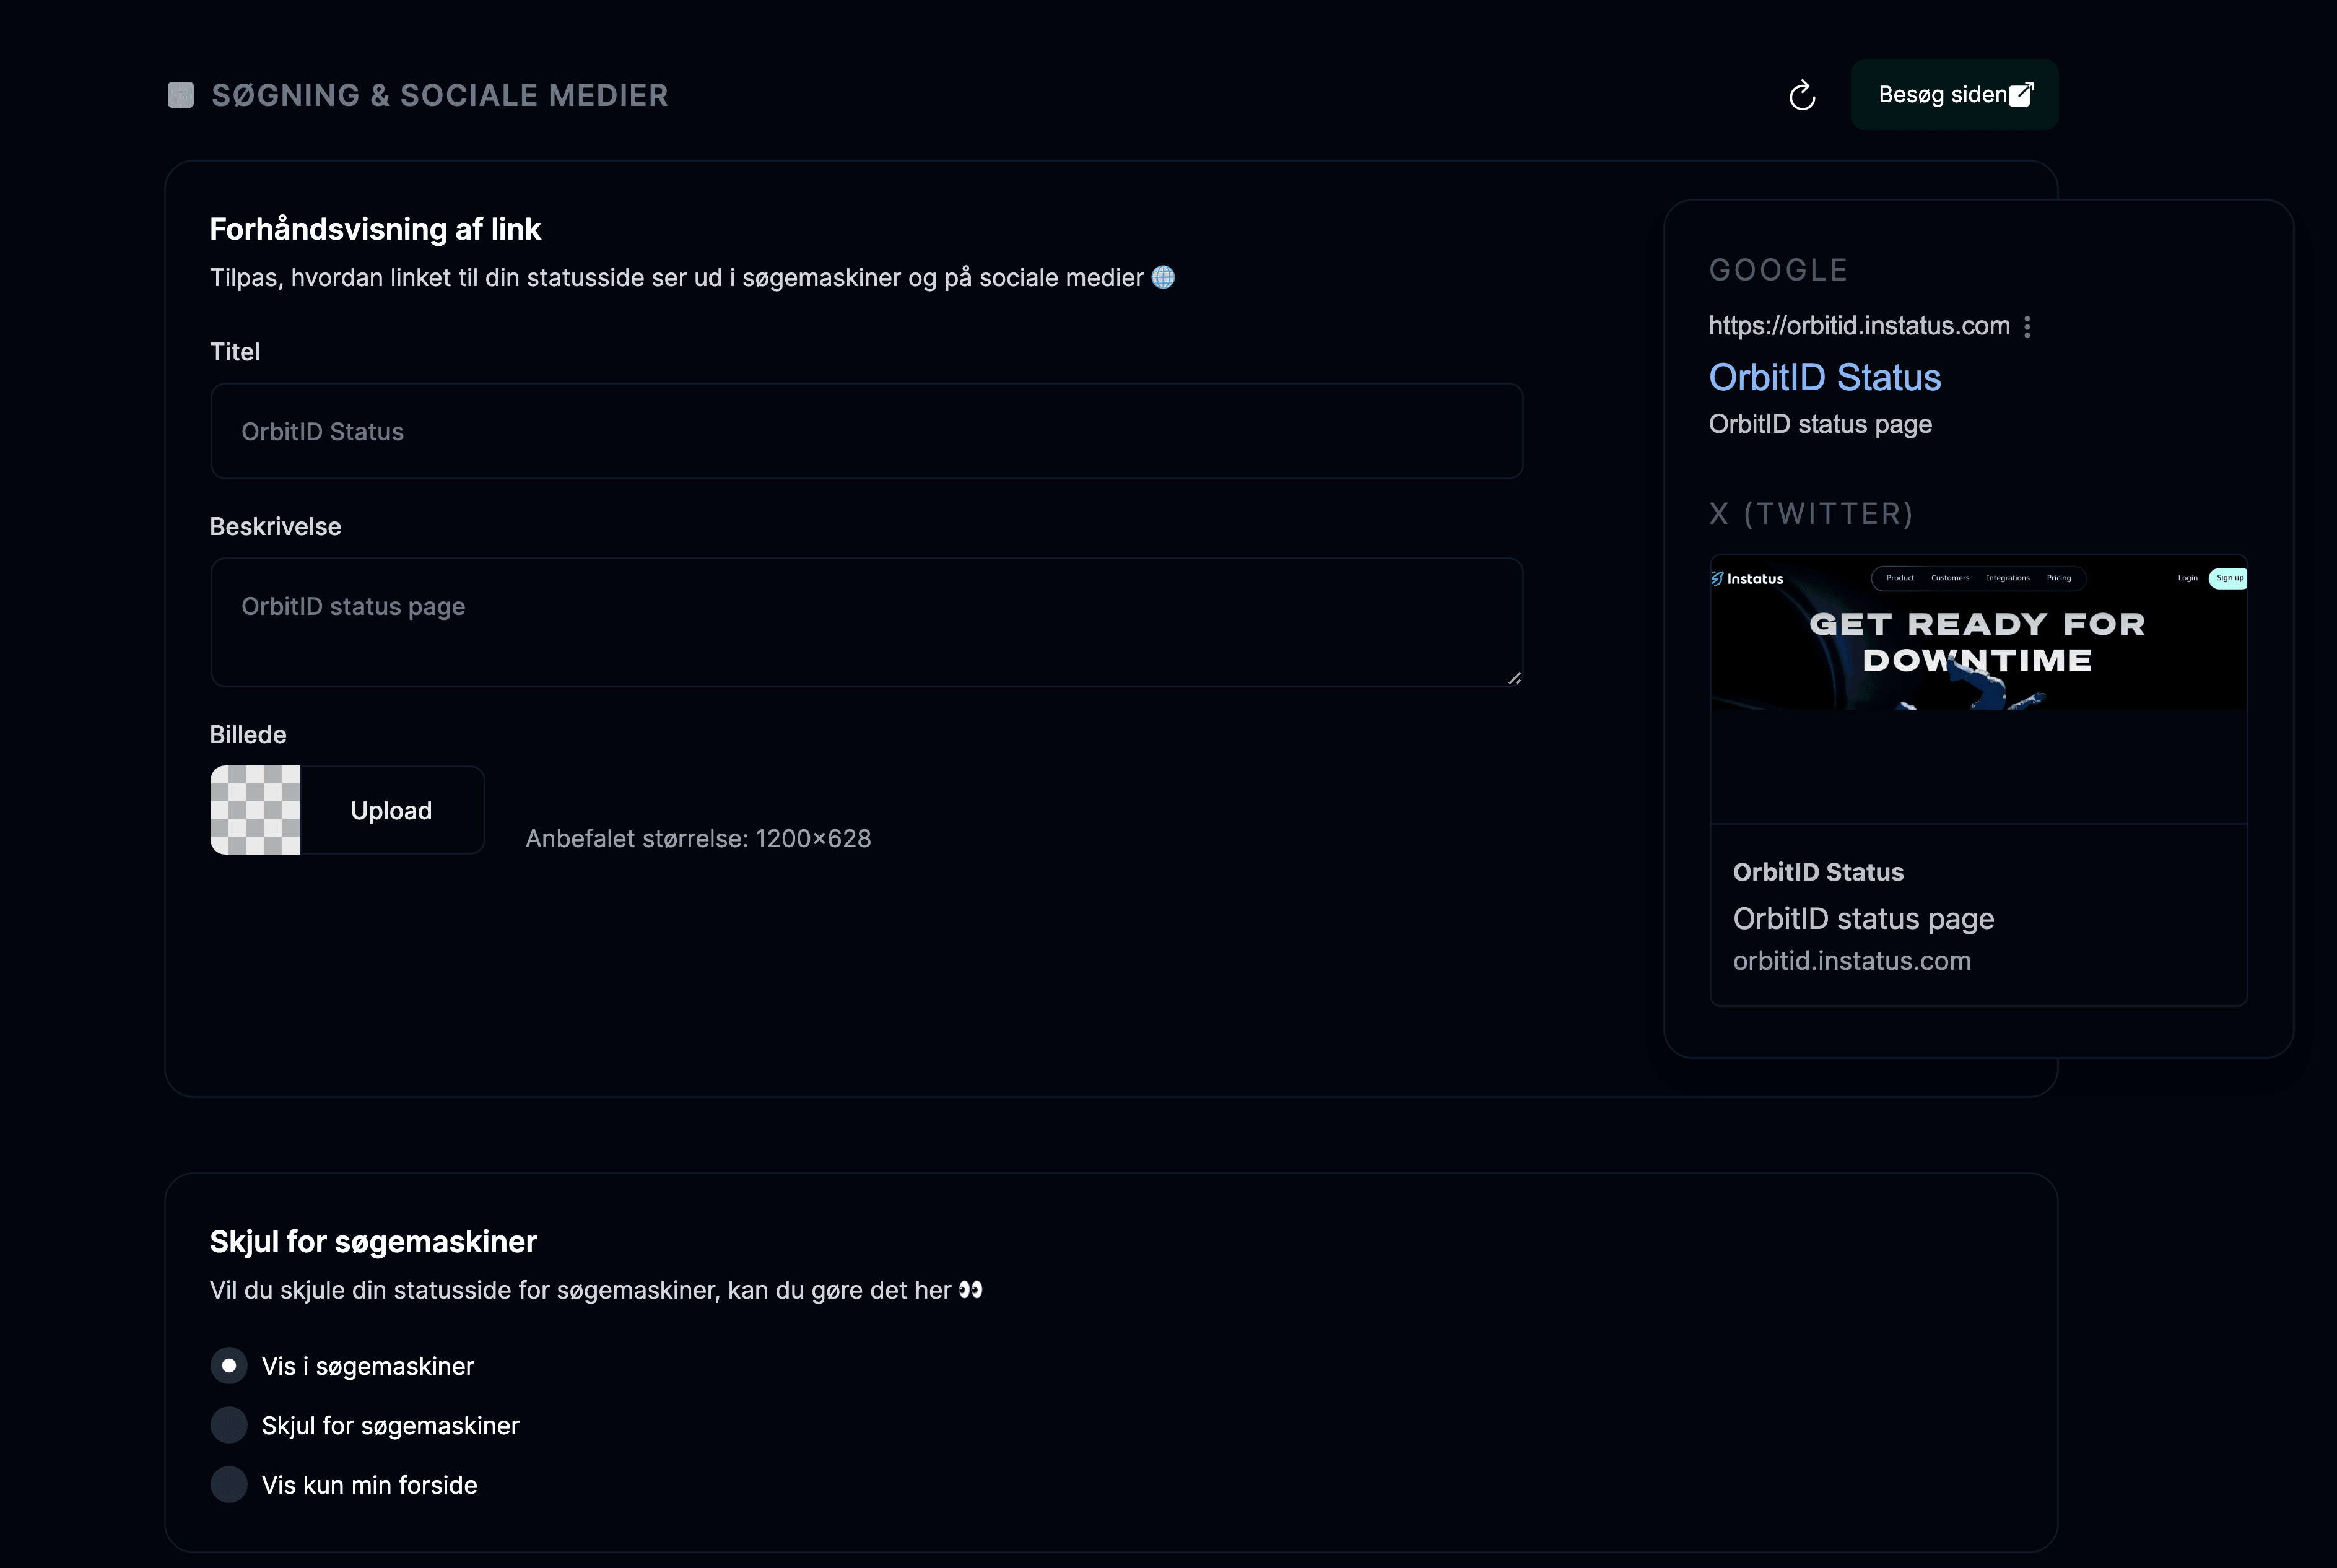Click the OrbitID status page Twitter card description
This screenshot has width=2337, height=1568.
coord(1864,919)
